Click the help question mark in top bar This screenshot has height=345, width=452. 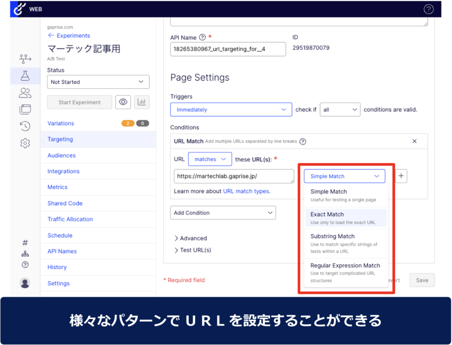point(428,9)
